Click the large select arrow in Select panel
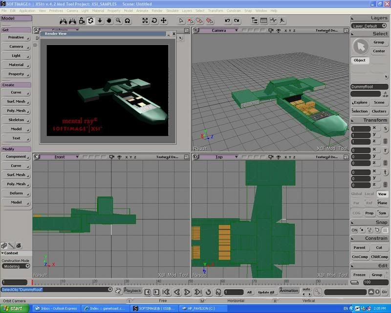The image size is (391, 313). coord(361,46)
